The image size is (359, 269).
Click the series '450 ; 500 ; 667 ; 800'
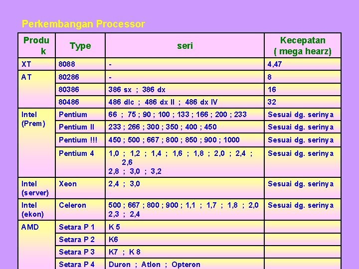coord(174,140)
